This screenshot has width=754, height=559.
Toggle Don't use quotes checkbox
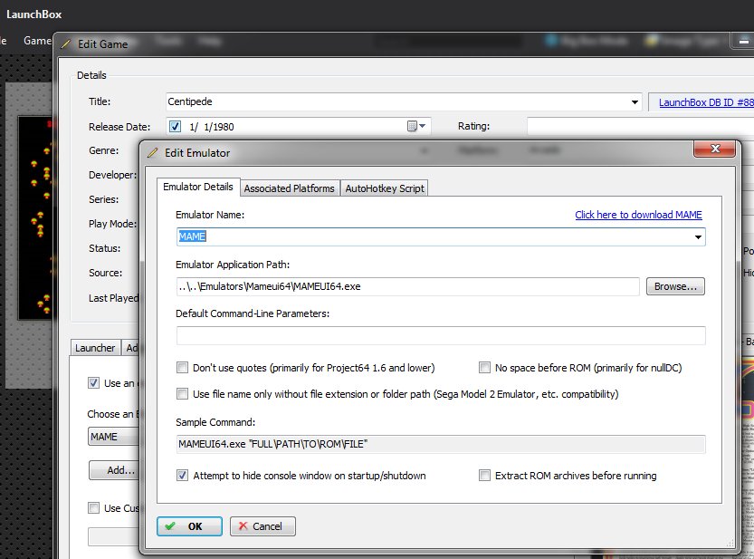pos(182,368)
